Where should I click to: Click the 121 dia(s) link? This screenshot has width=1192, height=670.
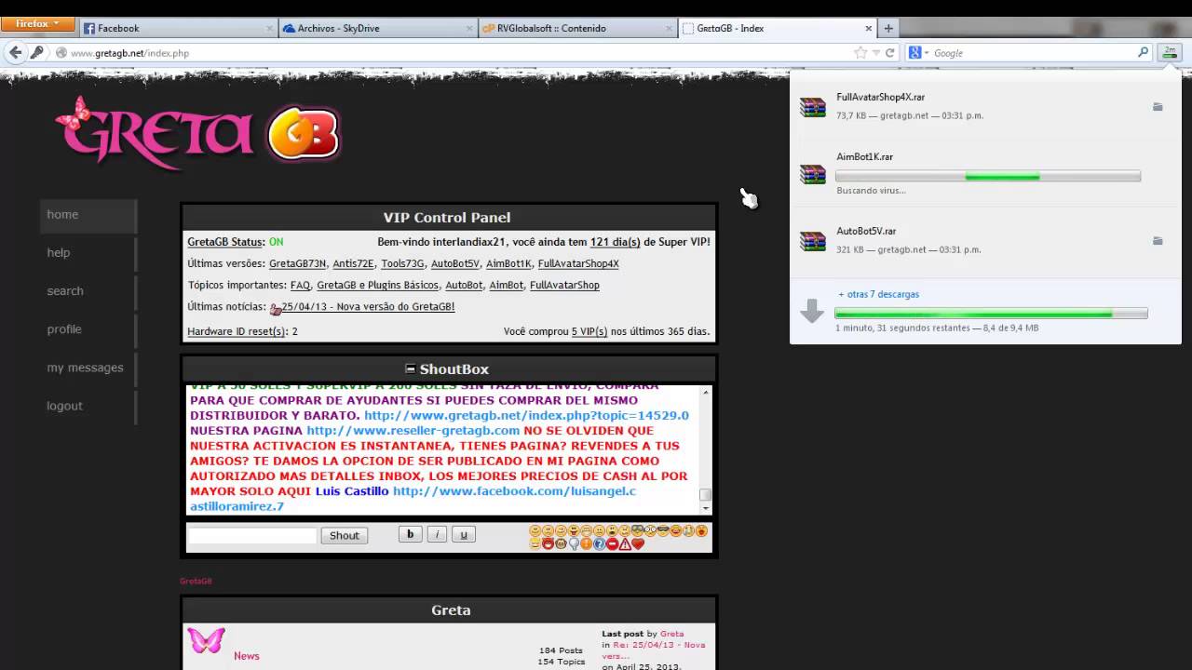pyautogui.click(x=615, y=242)
